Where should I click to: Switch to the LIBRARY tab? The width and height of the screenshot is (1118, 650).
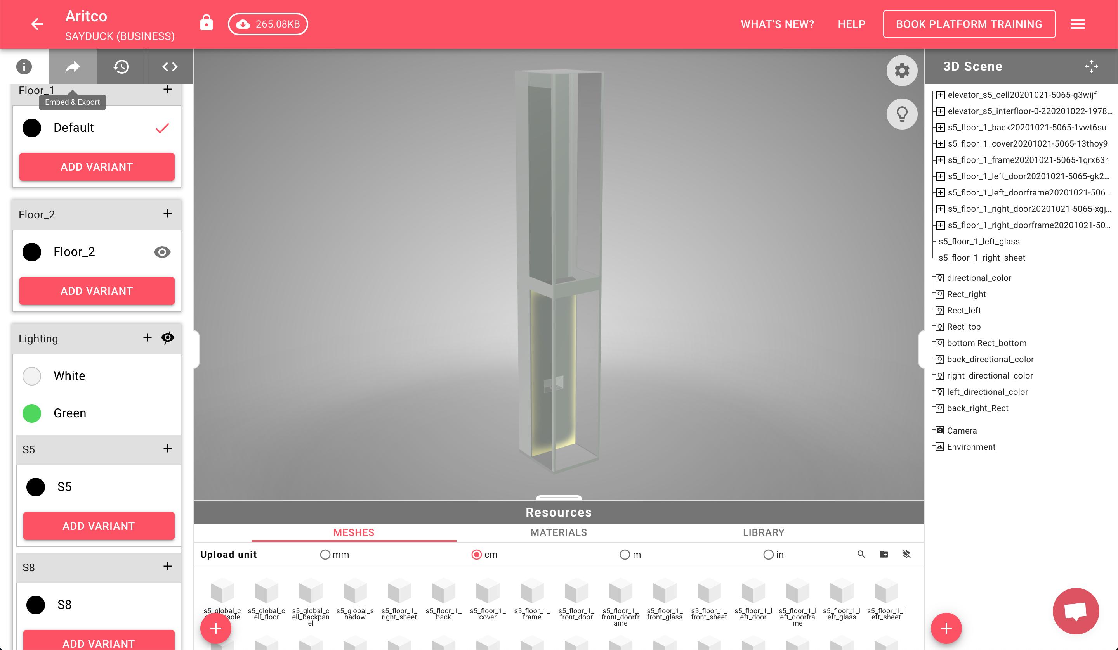point(763,532)
